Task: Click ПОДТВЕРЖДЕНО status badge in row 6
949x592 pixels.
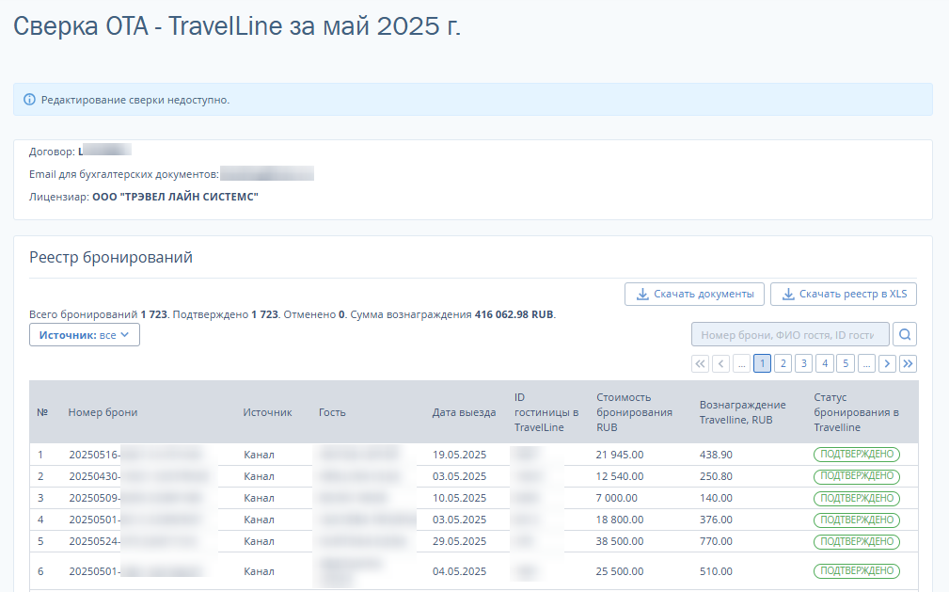Action: click(857, 570)
